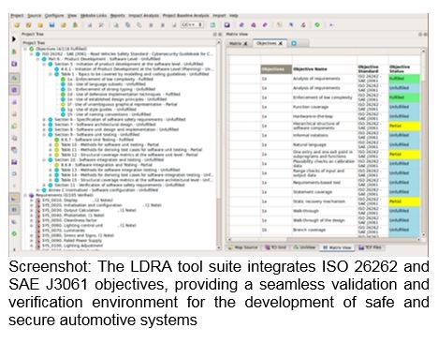
Task: Click green Fulfilled status for Enforcement row
Action: point(404,97)
